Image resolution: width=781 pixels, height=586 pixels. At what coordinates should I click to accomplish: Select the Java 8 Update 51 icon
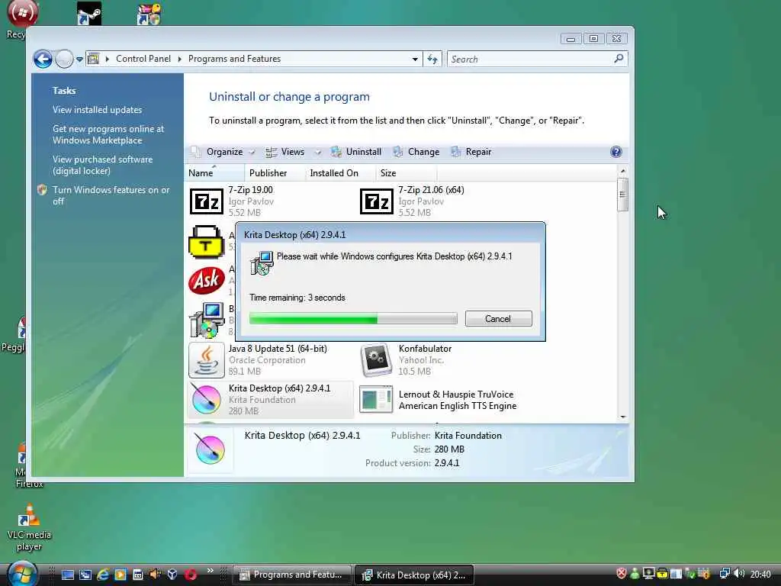(x=206, y=360)
